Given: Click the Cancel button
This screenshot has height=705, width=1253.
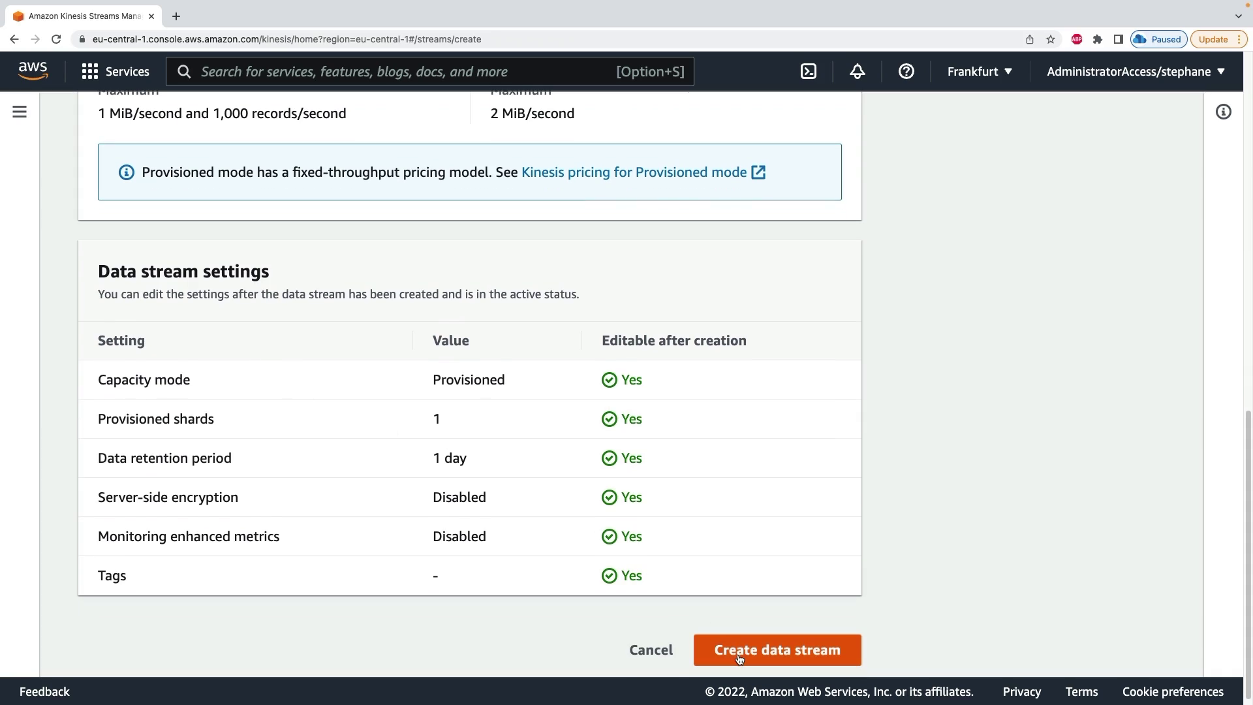Looking at the screenshot, I should [651, 650].
